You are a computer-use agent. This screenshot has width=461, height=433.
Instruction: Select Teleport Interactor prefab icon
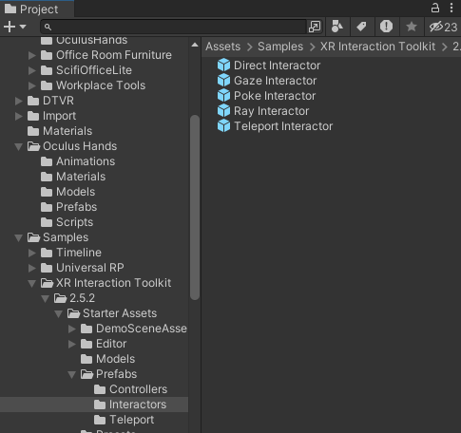[x=223, y=126]
